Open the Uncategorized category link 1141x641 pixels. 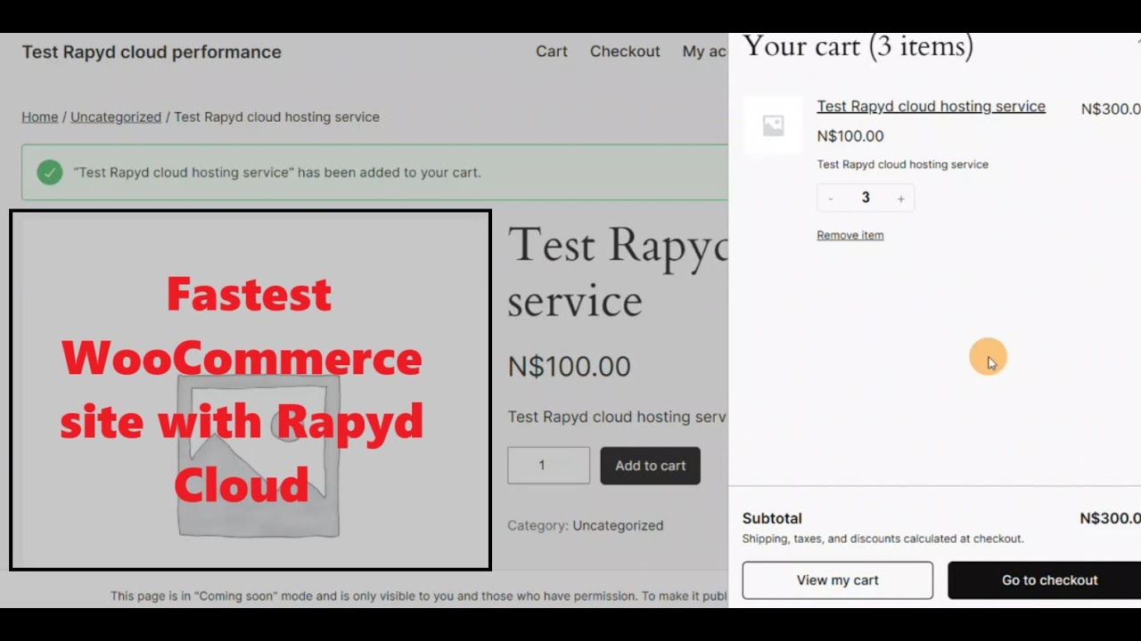pyautogui.click(x=618, y=525)
